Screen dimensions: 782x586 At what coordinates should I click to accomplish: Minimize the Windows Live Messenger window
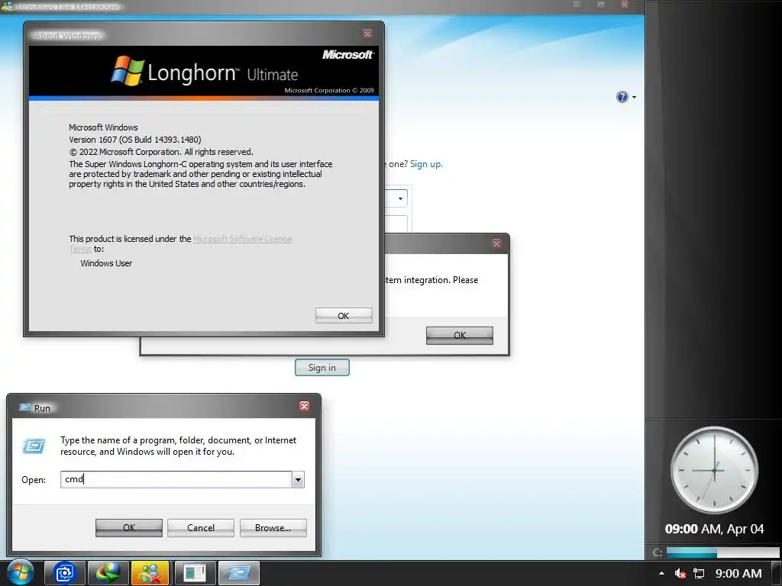point(577,5)
